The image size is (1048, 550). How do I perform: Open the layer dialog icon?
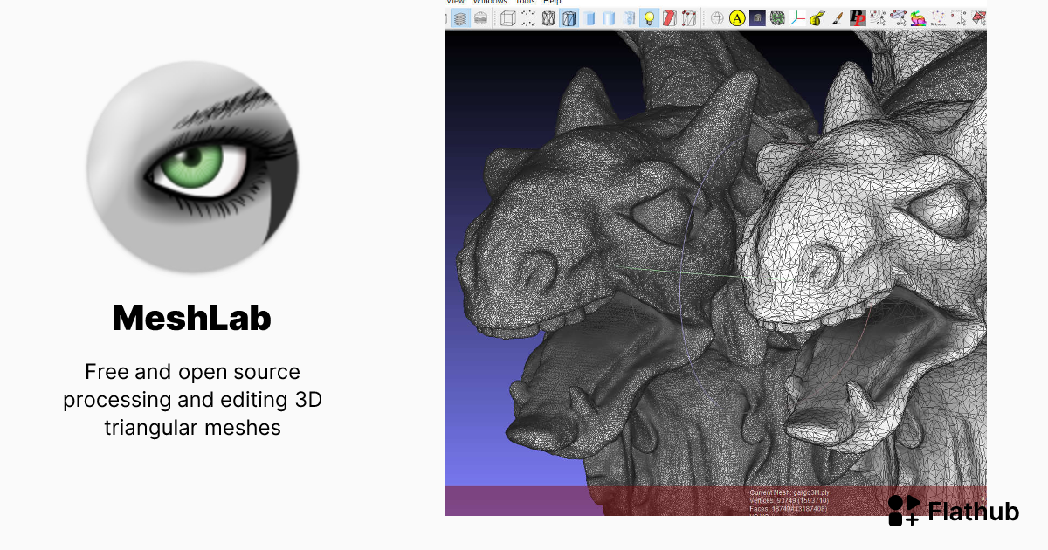[x=458, y=17]
